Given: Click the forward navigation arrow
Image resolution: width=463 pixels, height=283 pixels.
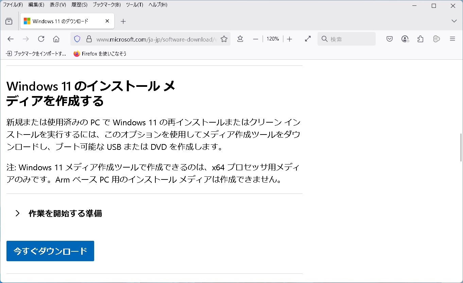Looking at the screenshot, I should click(26, 39).
